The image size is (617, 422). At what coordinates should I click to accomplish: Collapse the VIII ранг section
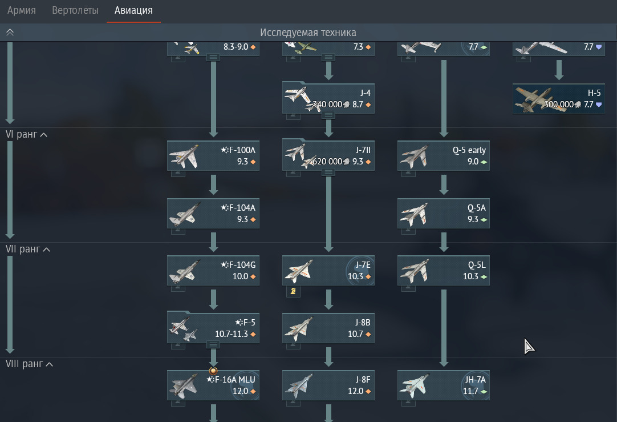click(x=29, y=364)
